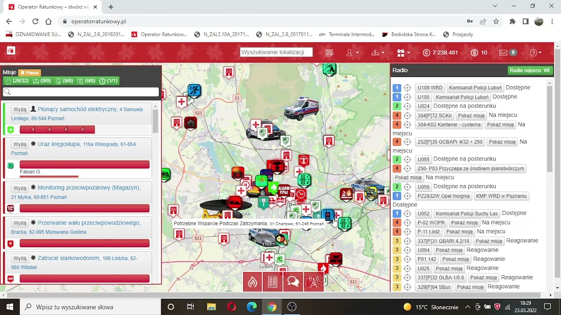This screenshot has width=561, height=315.
Task: Click the running person mission marker on map
Action: 194,91
